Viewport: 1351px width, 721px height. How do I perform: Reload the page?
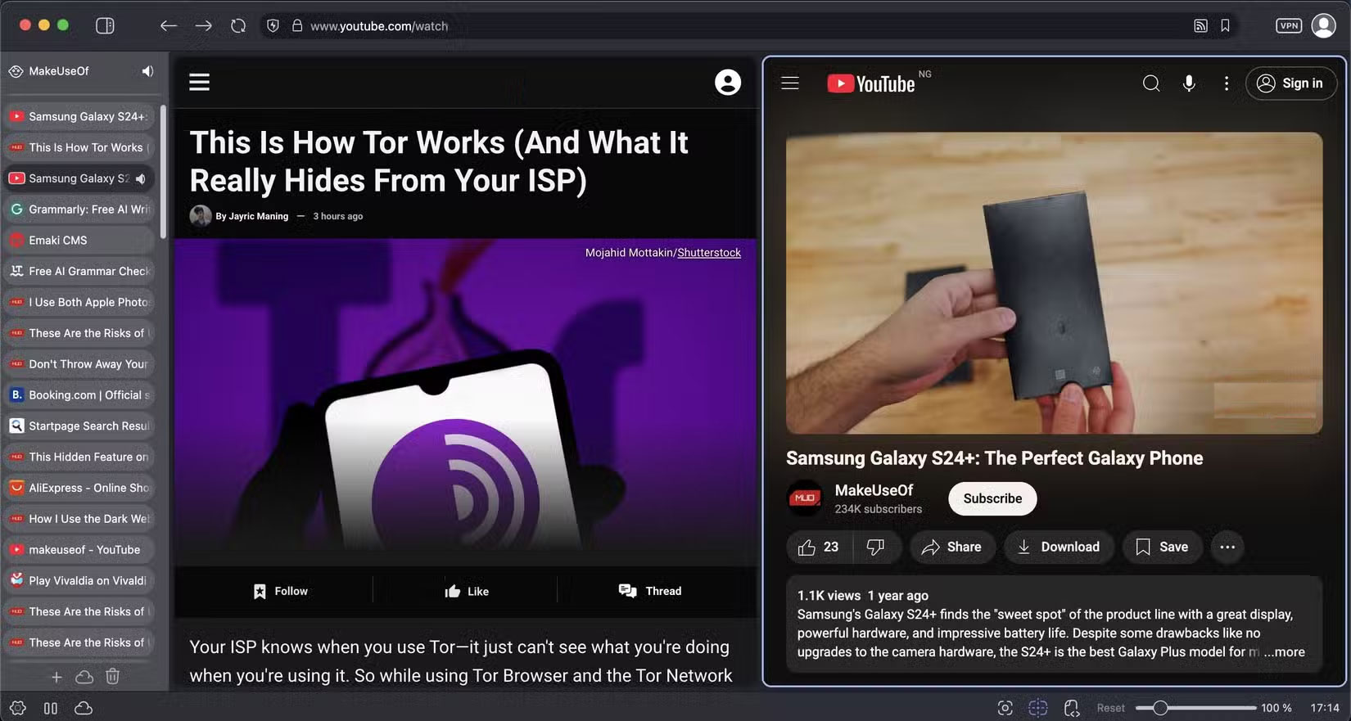238,25
